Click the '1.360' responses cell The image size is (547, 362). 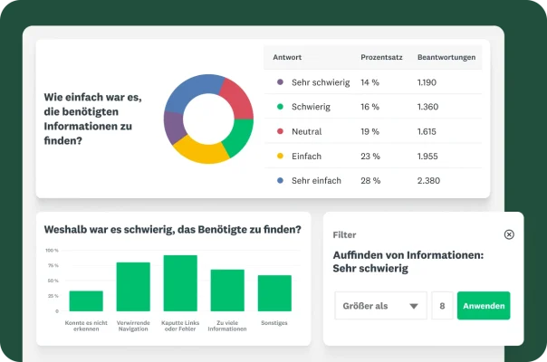(427, 107)
